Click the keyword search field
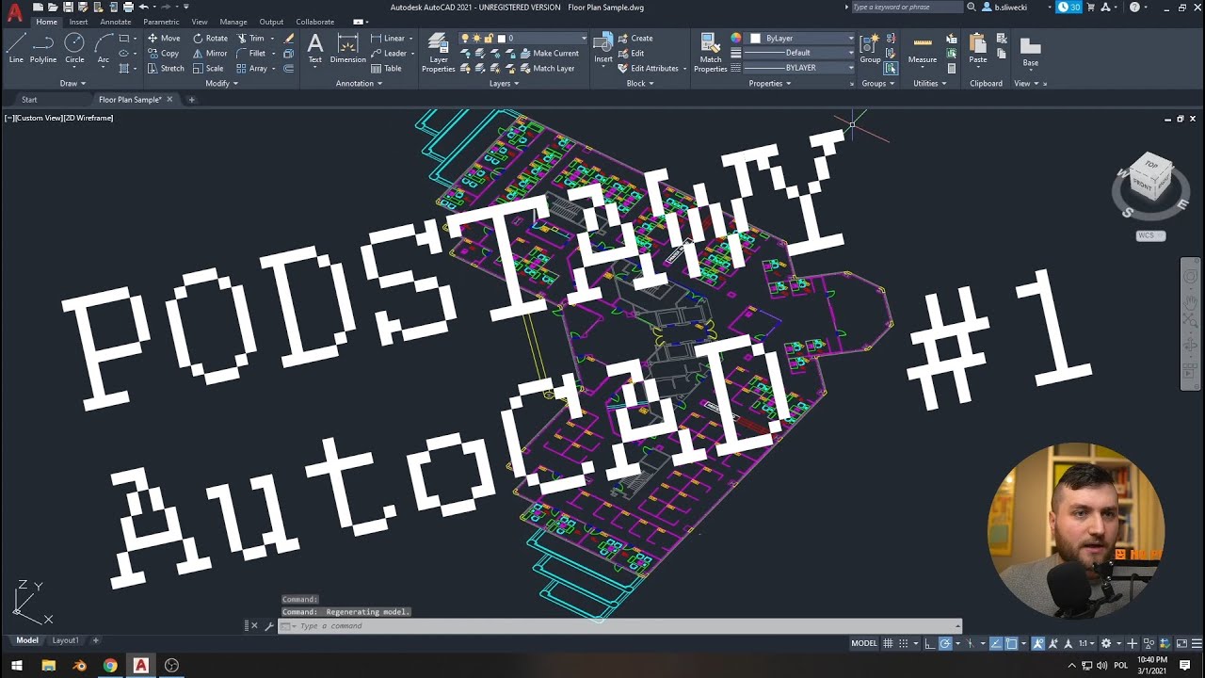The width and height of the screenshot is (1205, 678). tap(907, 7)
